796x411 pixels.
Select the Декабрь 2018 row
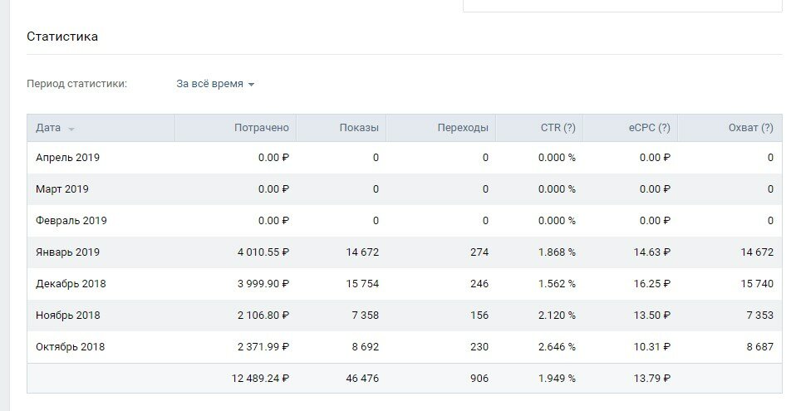(x=71, y=284)
